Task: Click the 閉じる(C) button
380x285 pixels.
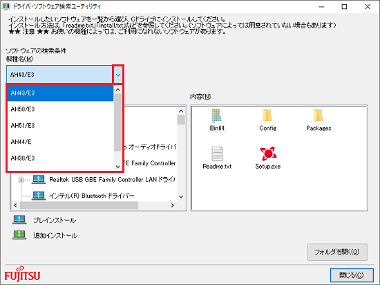Action: point(352,275)
